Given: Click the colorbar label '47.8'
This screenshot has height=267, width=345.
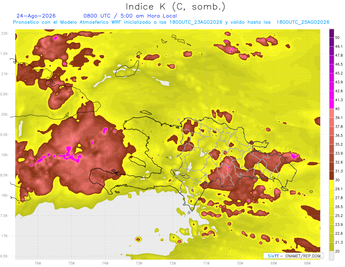Looking at the screenshot, I should [339, 55].
